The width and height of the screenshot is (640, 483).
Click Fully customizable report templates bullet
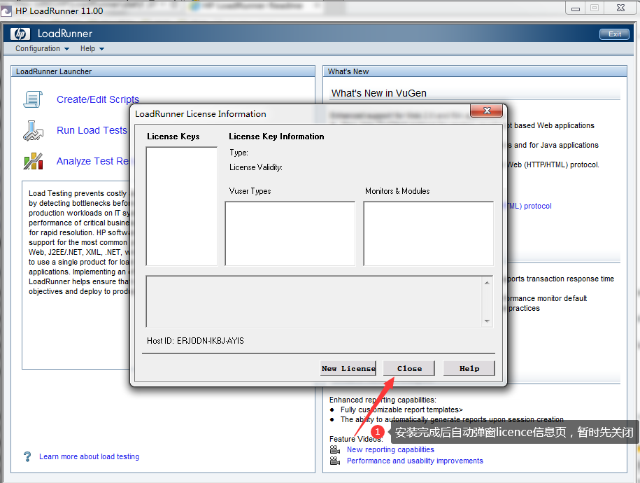coord(401,409)
